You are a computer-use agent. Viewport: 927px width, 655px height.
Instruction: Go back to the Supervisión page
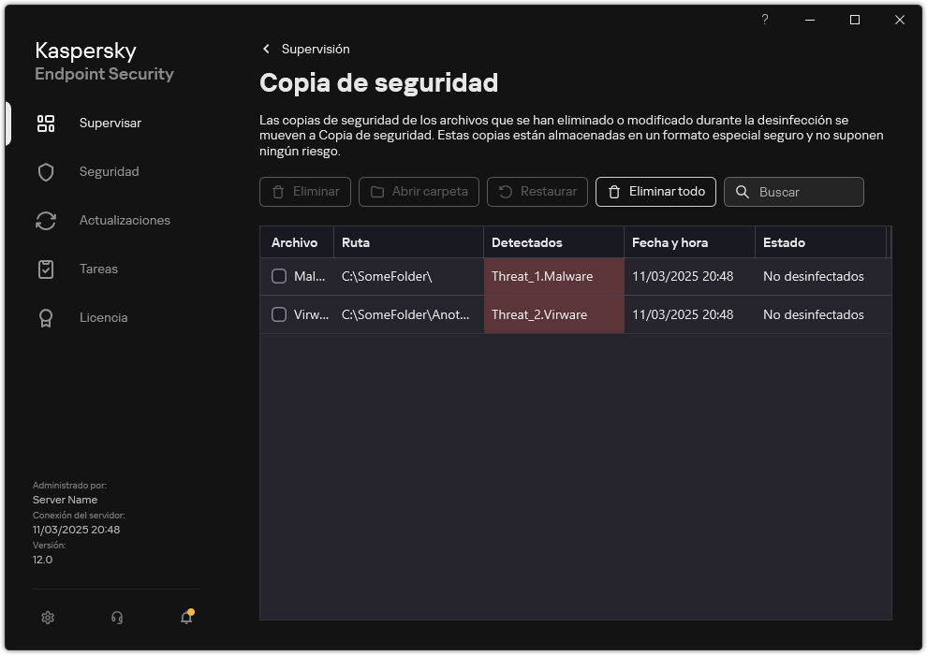316,49
